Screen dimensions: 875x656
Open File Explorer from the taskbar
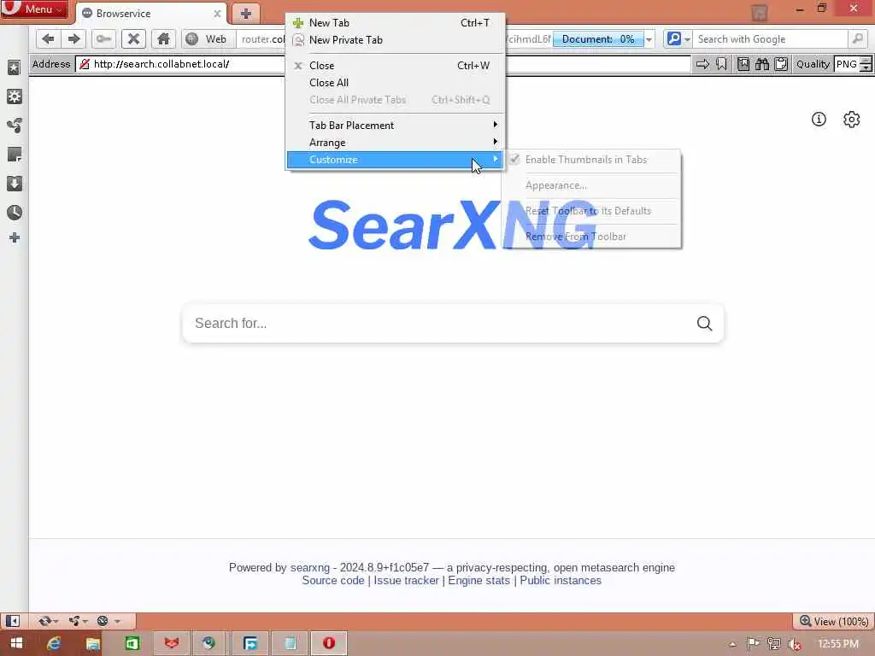[93, 643]
